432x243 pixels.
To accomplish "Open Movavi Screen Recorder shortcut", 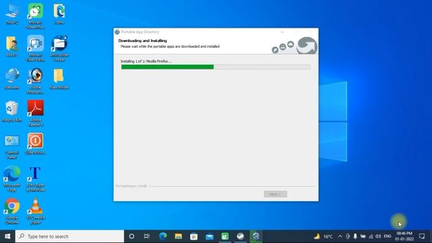I will point(36,16).
